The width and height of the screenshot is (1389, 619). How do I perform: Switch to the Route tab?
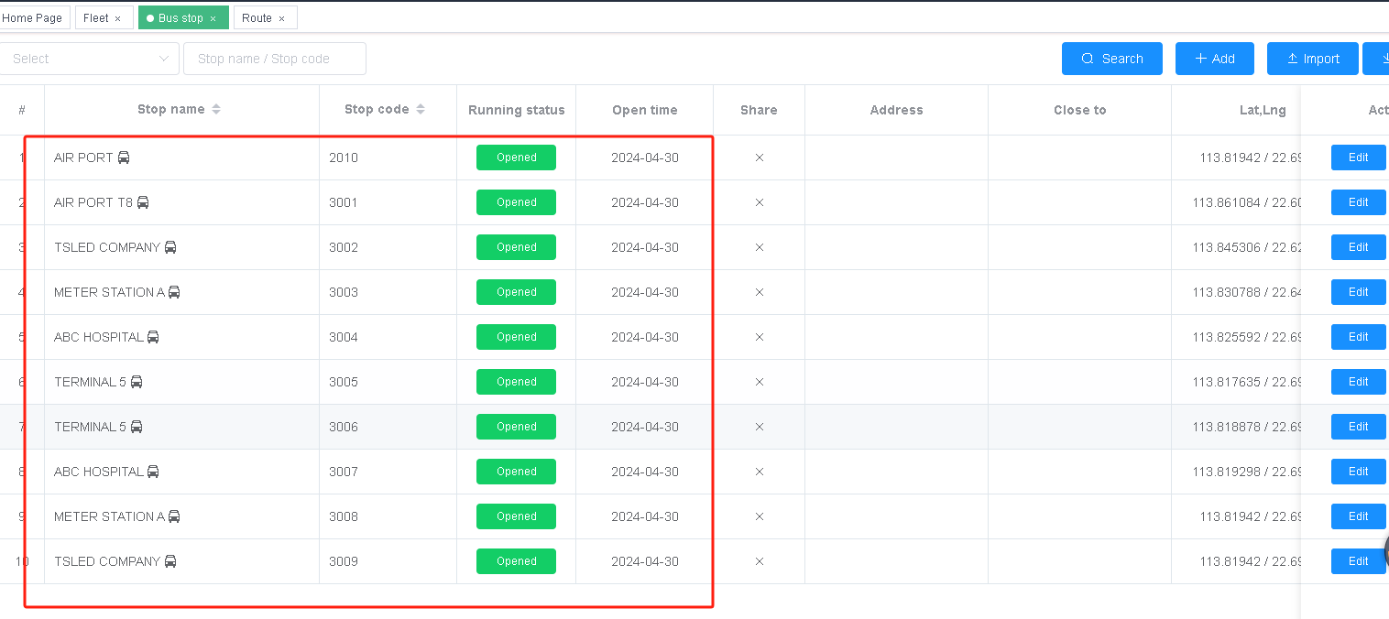point(257,18)
